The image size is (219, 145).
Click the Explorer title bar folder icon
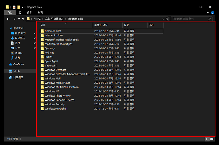7,7
